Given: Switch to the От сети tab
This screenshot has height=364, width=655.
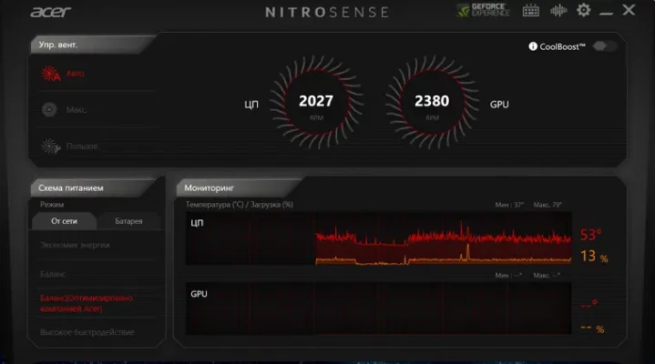Looking at the screenshot, I should [64, 221].
